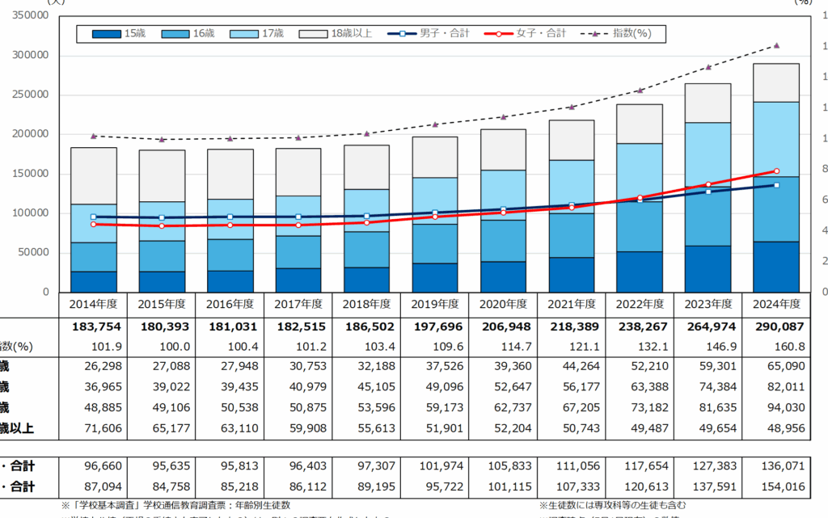Click the 女子・合計 marker for 2024年度

776,171
